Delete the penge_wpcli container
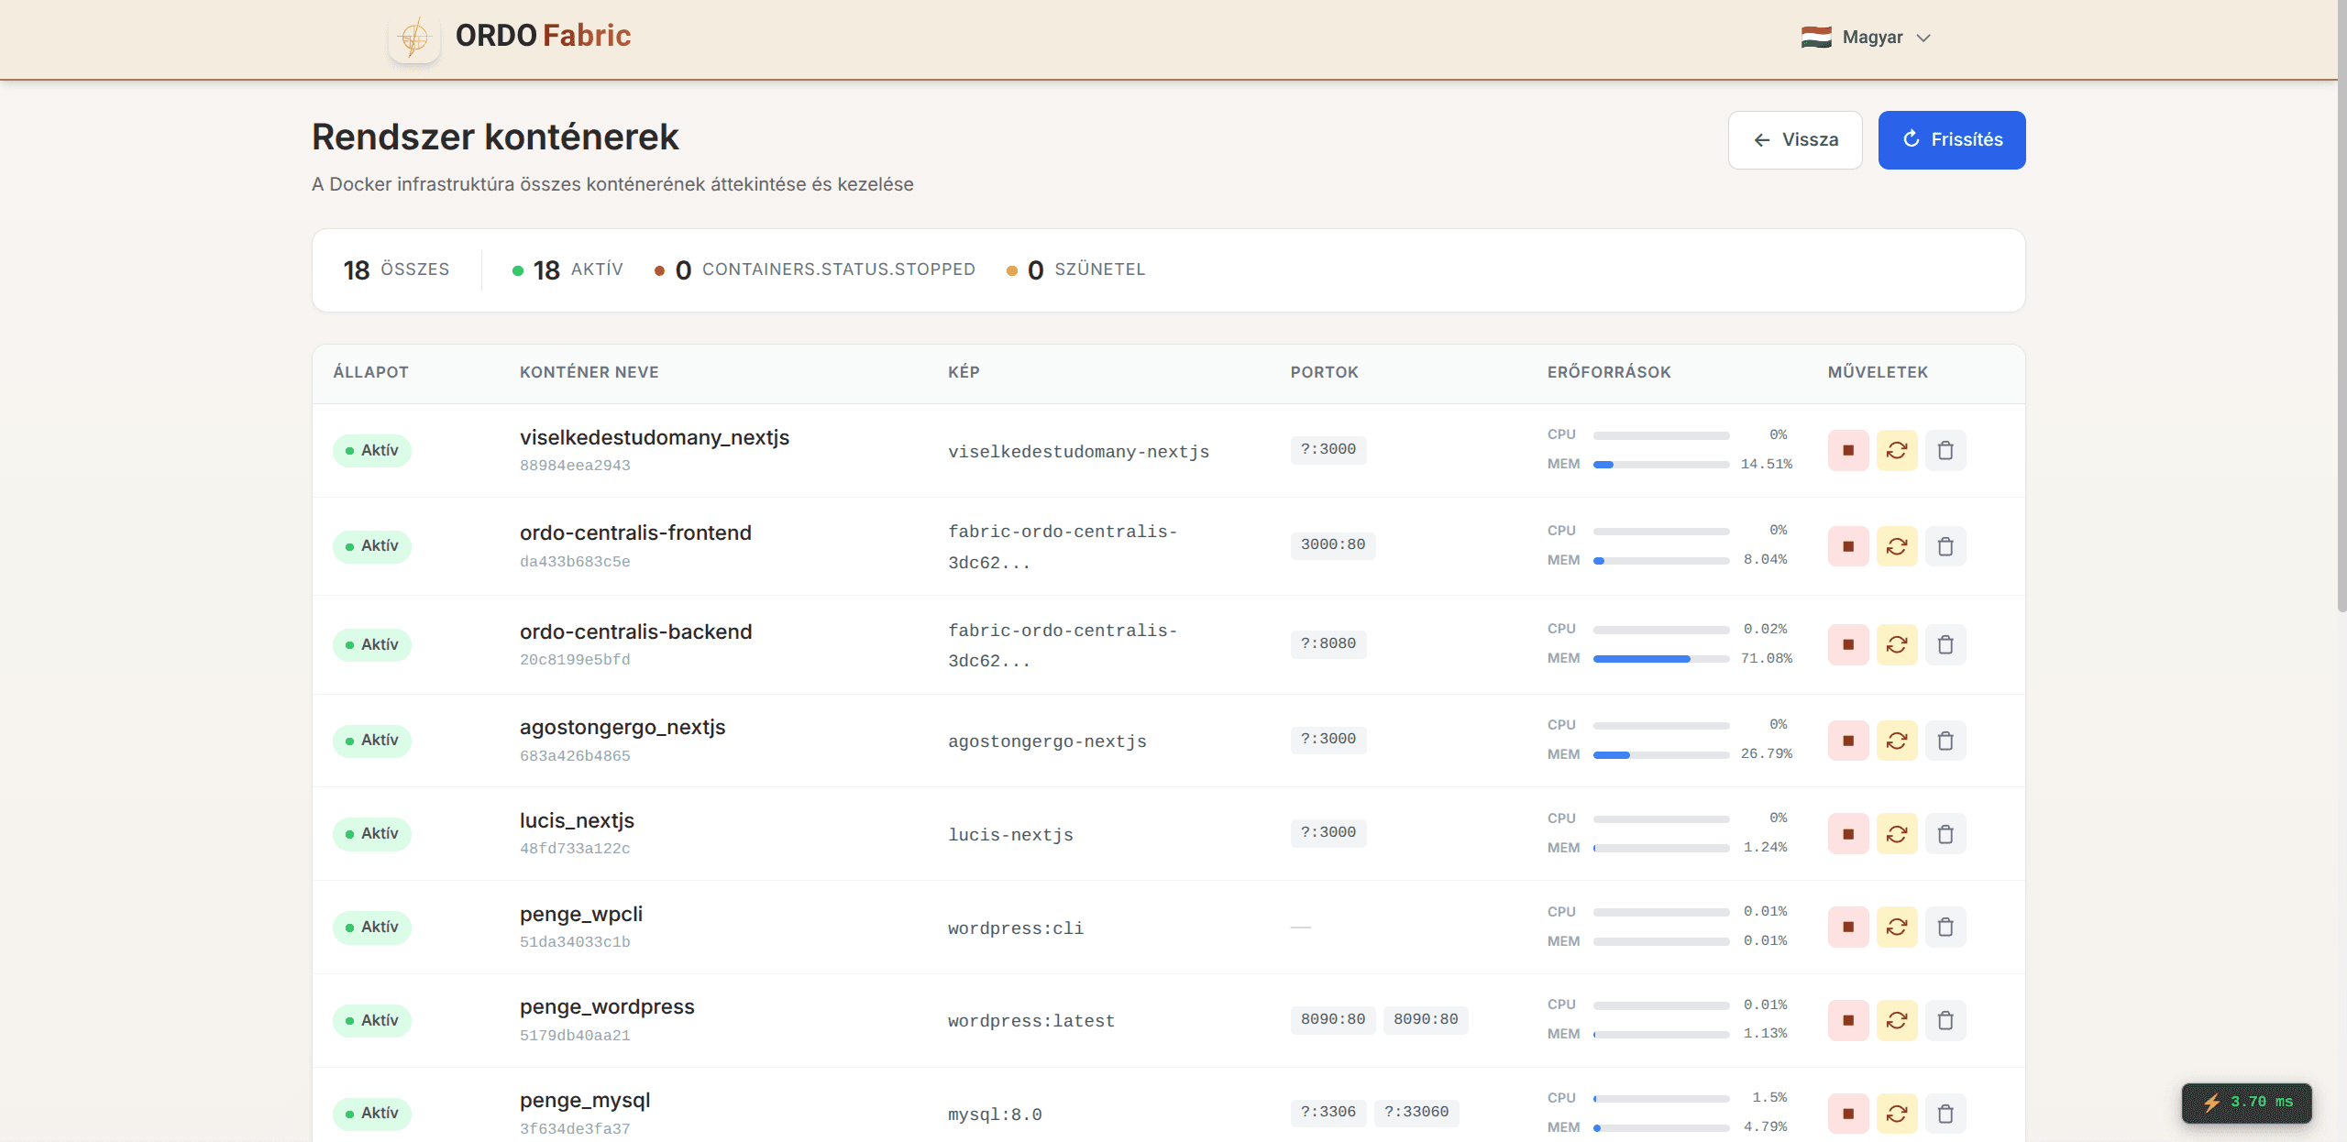 [x=1945, y=927]
